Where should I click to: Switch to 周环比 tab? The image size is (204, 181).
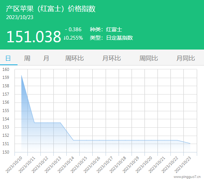coord(74,58)
